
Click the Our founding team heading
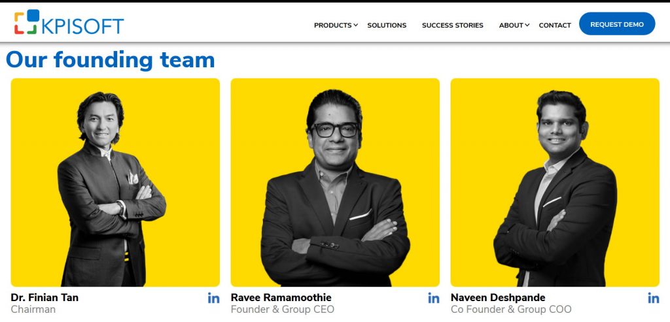pos(110,60)
